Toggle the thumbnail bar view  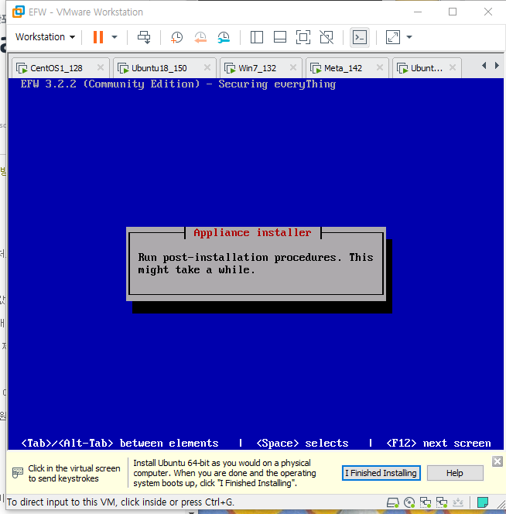280,37
